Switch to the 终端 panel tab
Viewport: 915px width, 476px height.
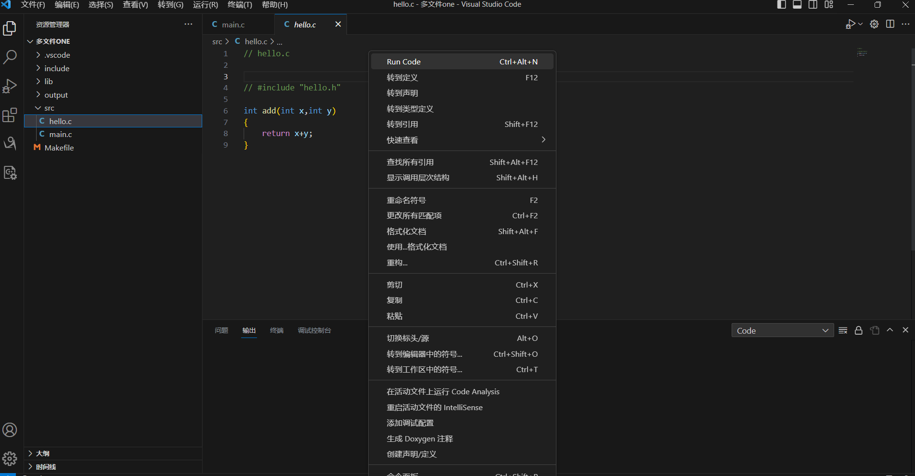click(x=277, y=330)
